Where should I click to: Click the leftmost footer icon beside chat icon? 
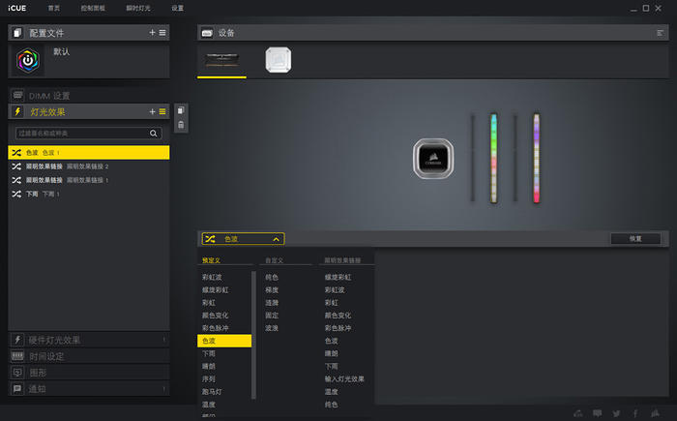(577, 413)
